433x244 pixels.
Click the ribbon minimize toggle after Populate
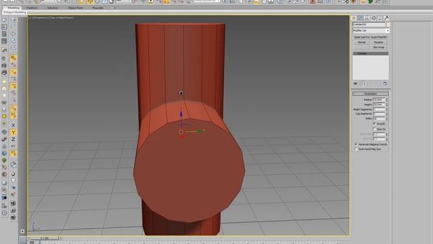click(112, 7)
